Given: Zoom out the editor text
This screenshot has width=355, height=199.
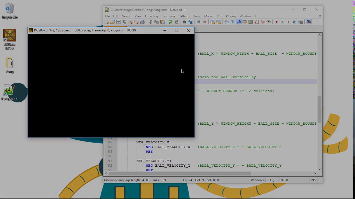Looking at the screenshot, I should [204, 22].
